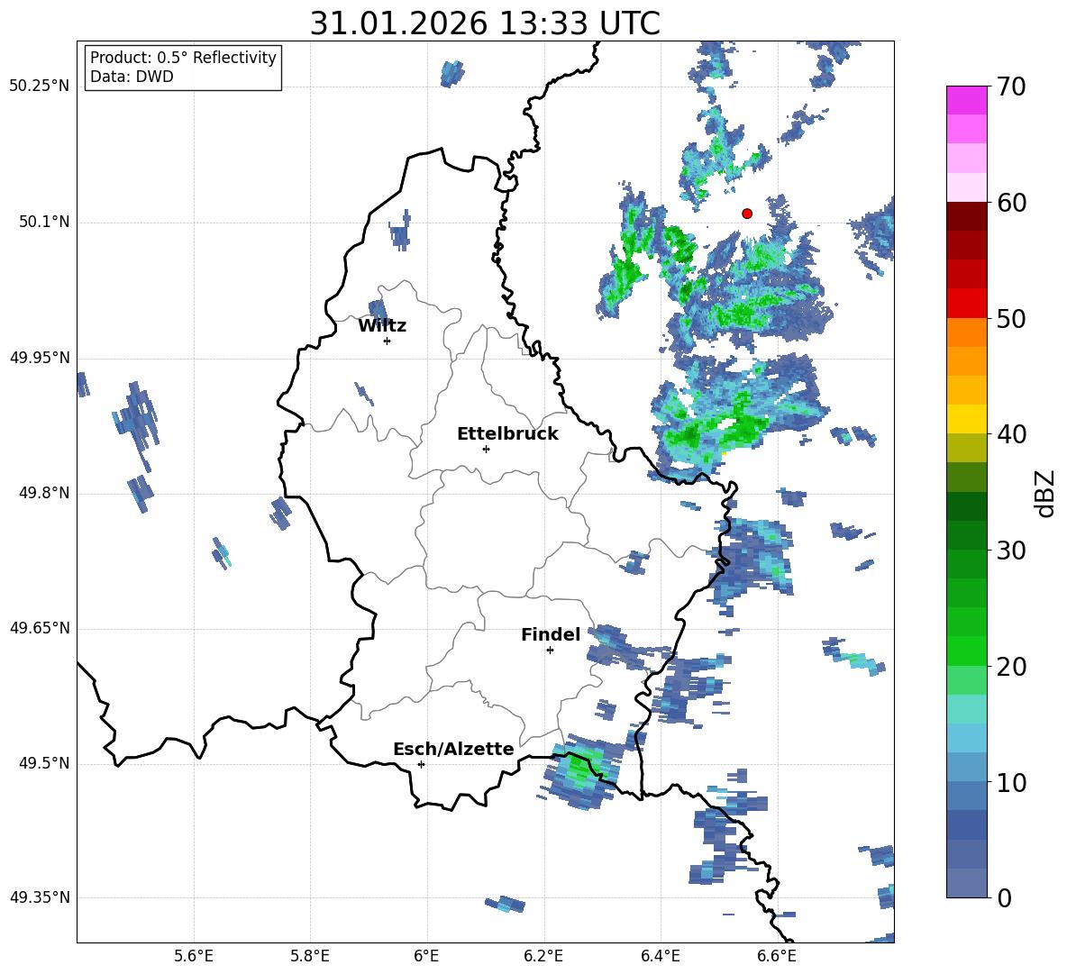Screen dimensions: 1067x974
Task: Click the 6.2°E longitude label
Action: [543, 956]
